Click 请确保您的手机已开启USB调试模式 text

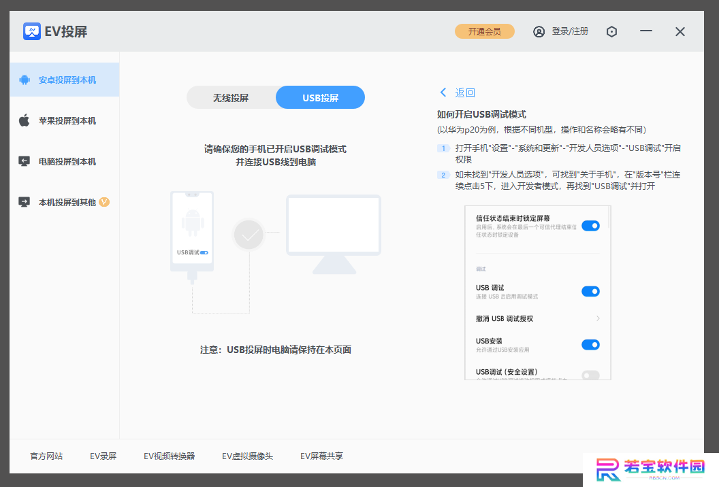(x=275, y=149)
